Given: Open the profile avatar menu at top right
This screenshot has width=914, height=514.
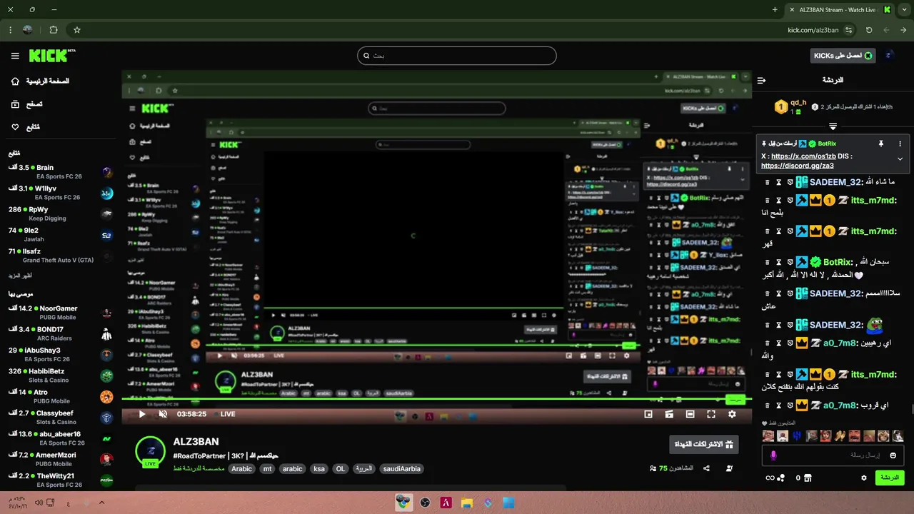Looking at the screenshot, I should point(889,56).
